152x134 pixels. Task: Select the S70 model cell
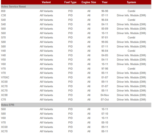pyautogui.click(x=3, y=37)
